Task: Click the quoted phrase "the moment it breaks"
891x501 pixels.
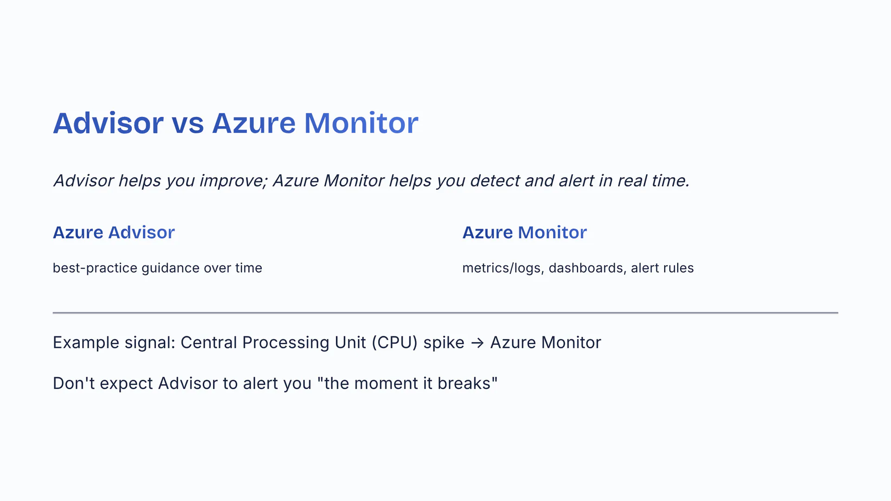Action: pos(407,384)
